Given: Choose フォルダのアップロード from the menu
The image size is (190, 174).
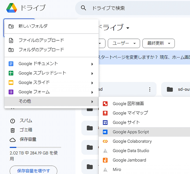Looking at the screenshot, I should [52, 50].
